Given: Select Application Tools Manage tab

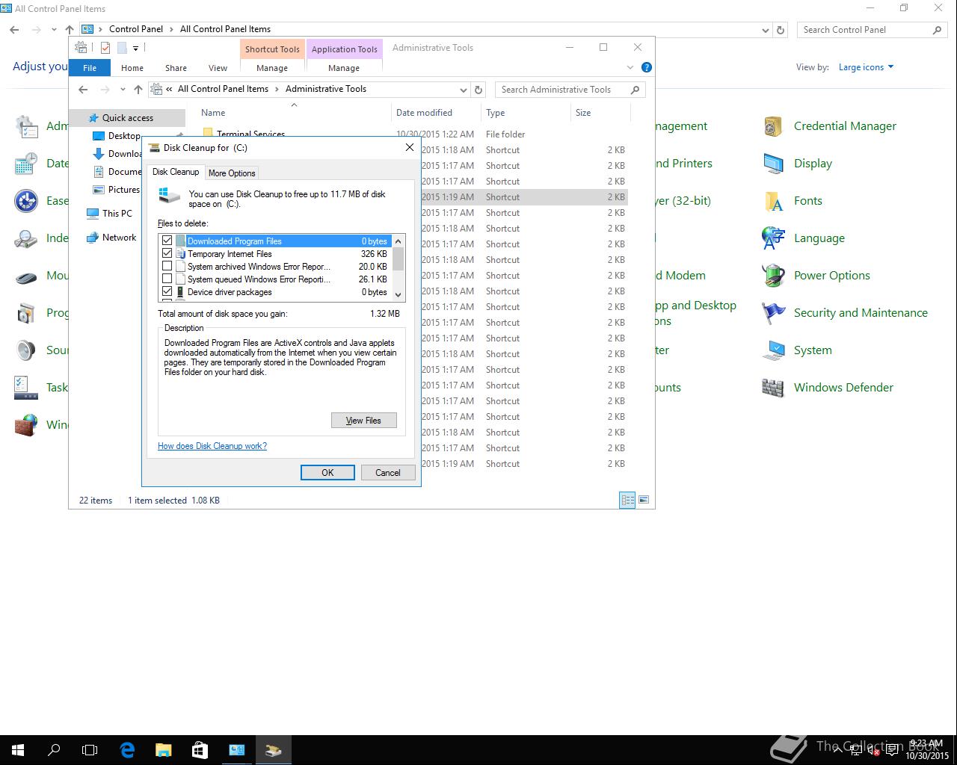Looking at the screenshot, I should (x=344, y=68).
